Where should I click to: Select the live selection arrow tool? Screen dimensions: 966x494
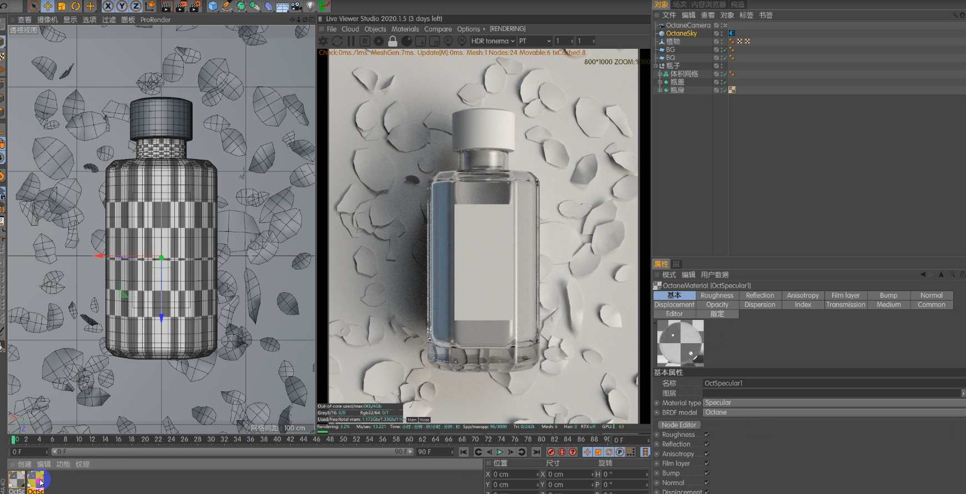click(34, 6)
